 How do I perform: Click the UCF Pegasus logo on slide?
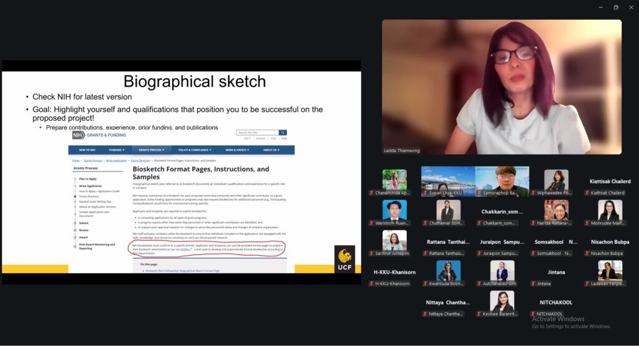(x=344, y=259)
